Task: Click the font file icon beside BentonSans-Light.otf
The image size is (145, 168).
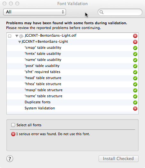Action: (x=21, y=36)
